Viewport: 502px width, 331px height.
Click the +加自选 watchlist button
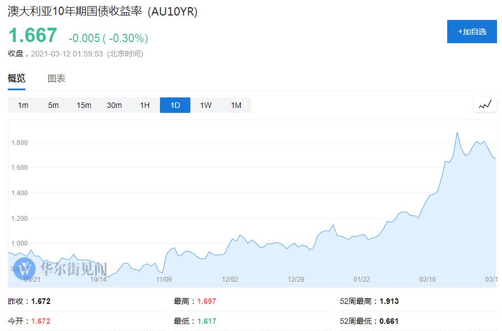(x=472, y=32)
